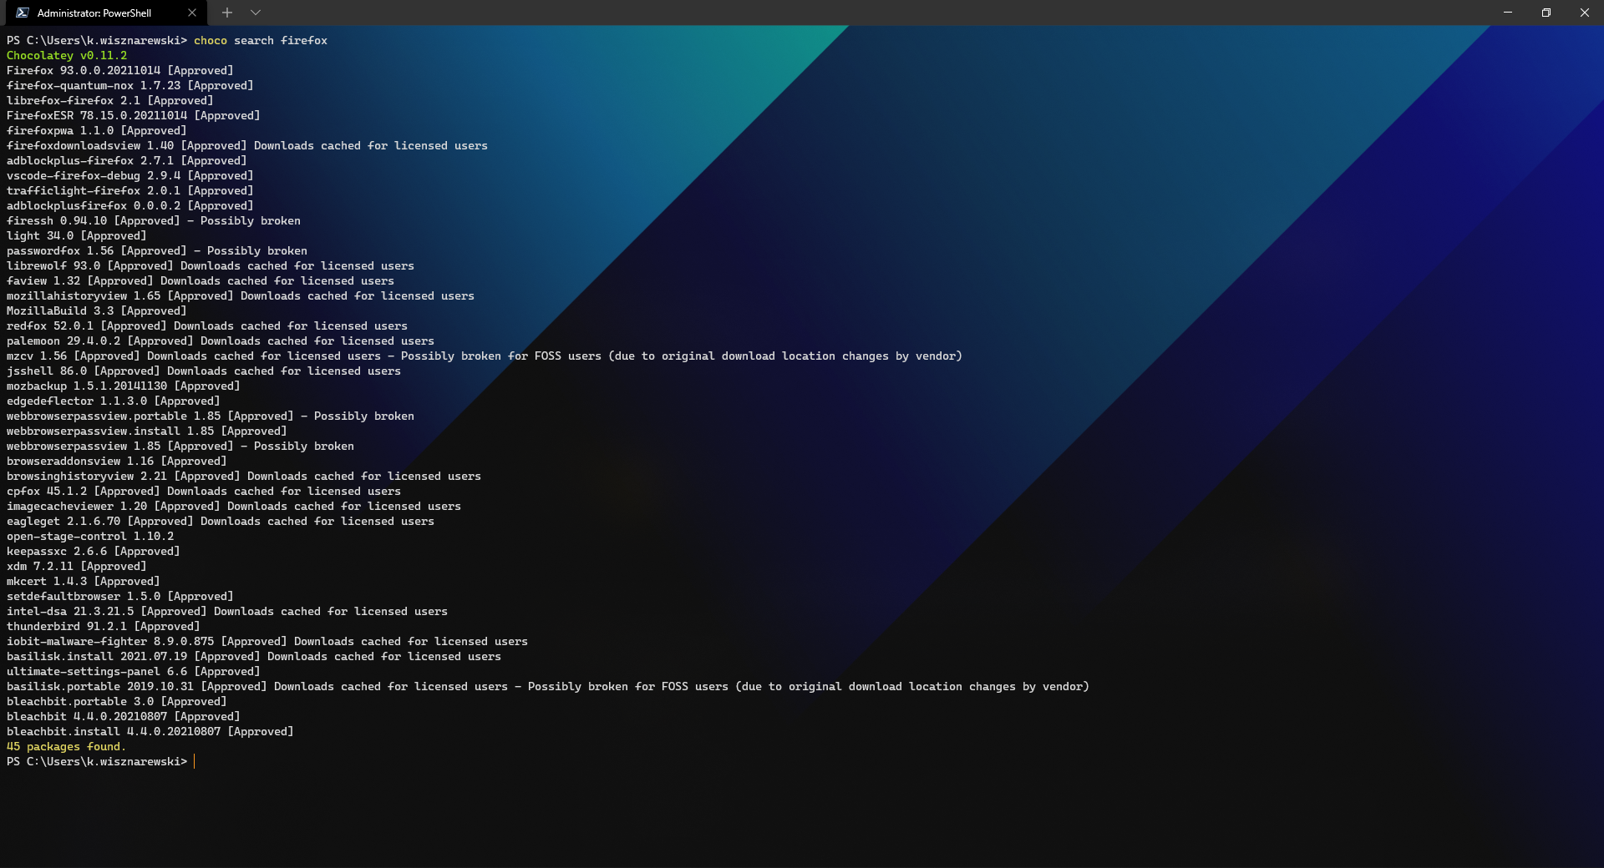1604x868 pixels.
Task: Restore down the terminal window
Action: click(1546, 13)
